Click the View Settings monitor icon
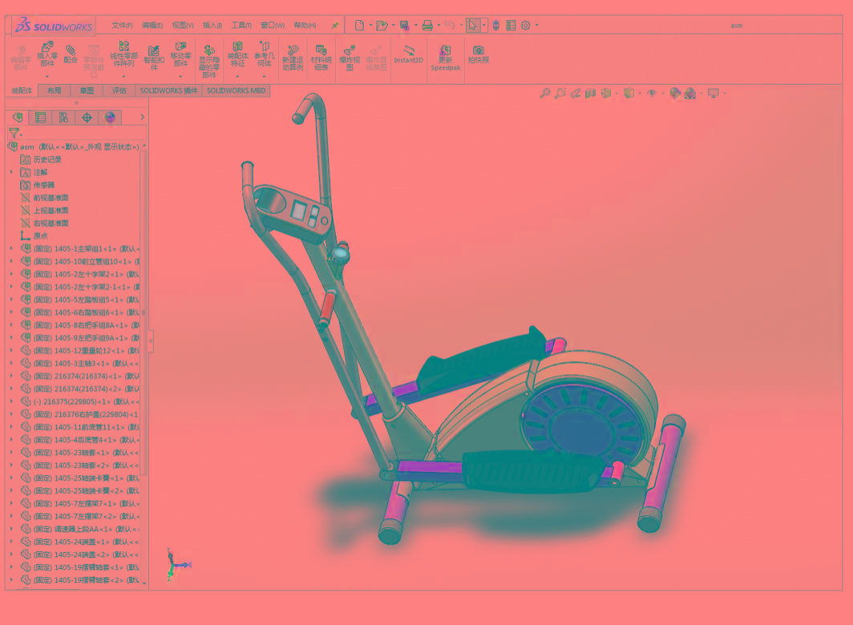Viewport: 853px width, 625px height. pos(714,93)
